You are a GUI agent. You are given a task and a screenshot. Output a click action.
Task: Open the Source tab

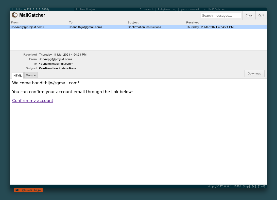(31, 75)
